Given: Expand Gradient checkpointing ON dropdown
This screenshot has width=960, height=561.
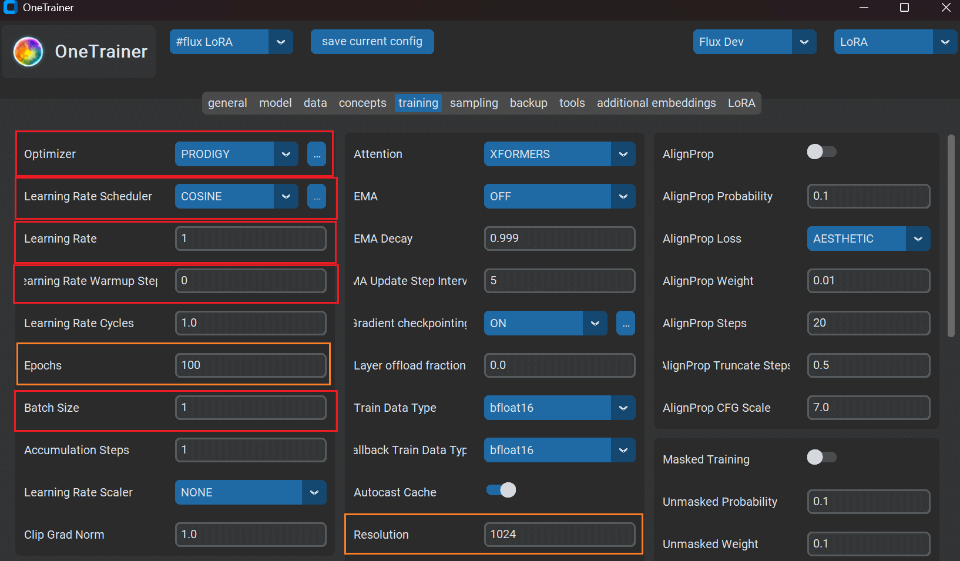Looking at the screenshot, I should (x=545, y=323).
